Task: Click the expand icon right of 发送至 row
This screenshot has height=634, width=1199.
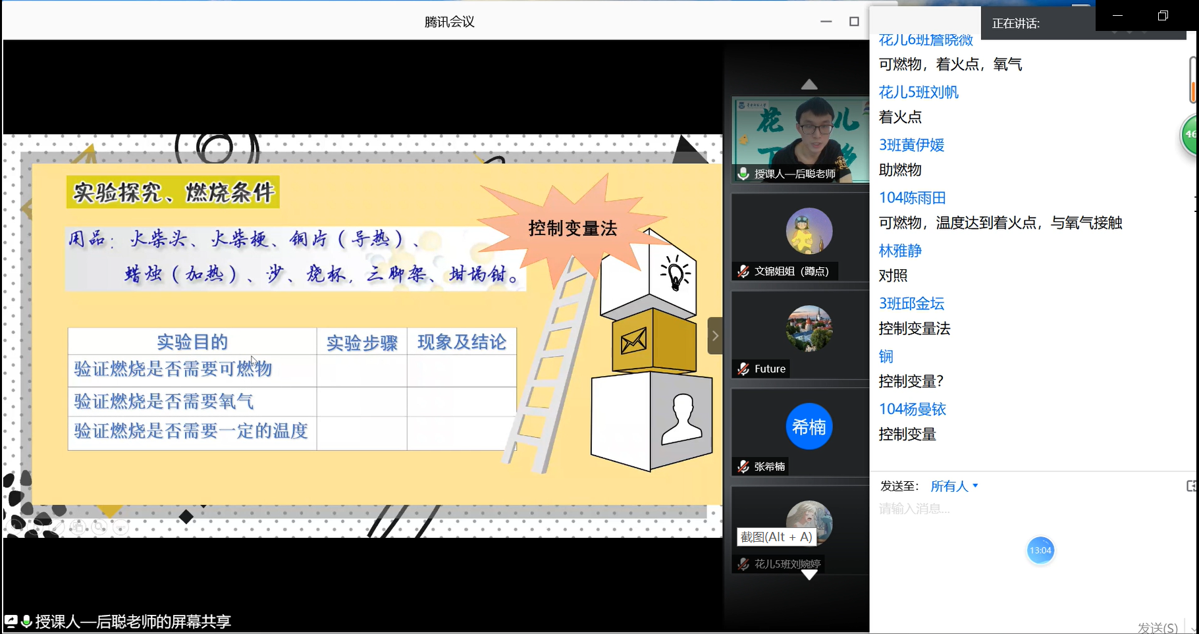Action: pos(1192,487)
